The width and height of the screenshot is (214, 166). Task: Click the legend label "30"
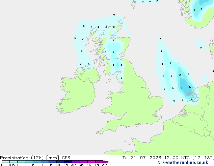point(73,165)
